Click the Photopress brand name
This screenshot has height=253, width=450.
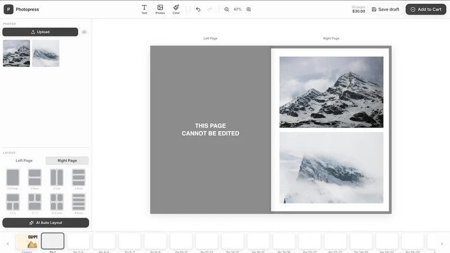27,9
